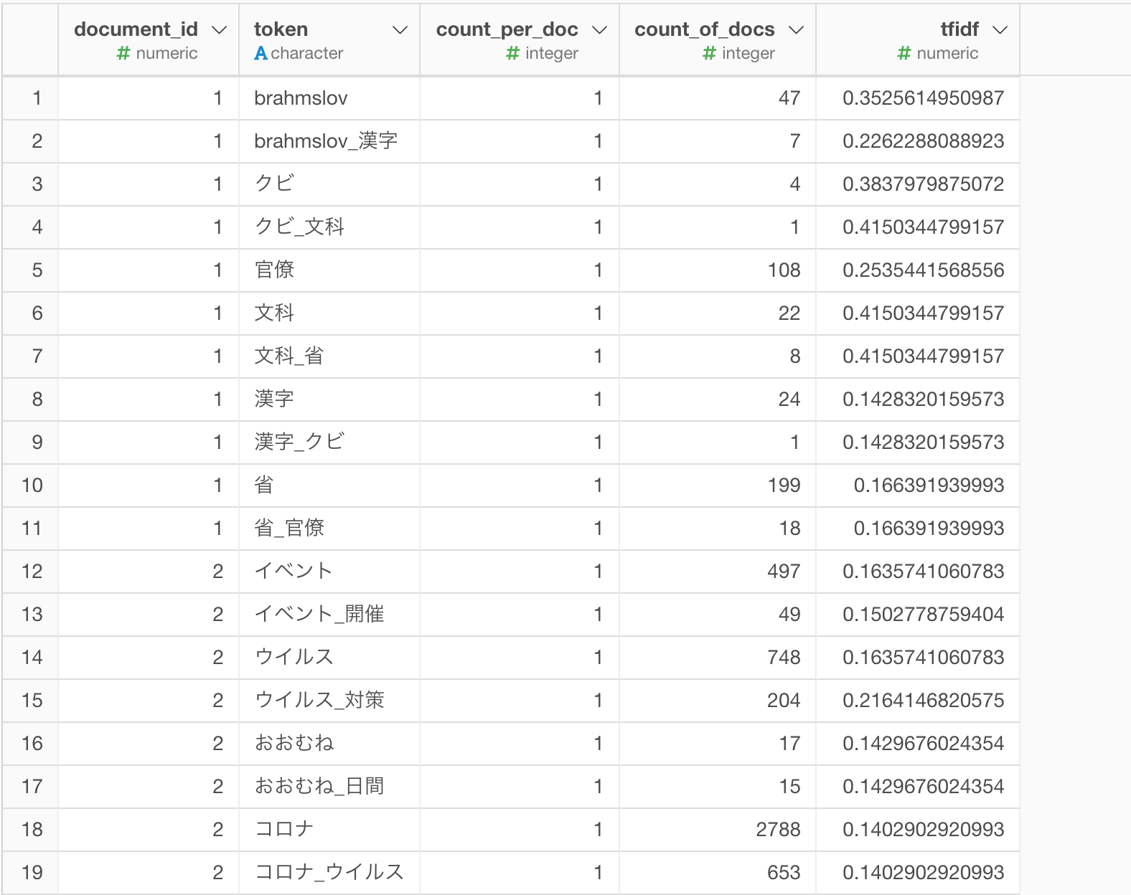1131x895 pixels.
Task: Click token cell '文科' in row 6
Action: [x=329, y=313]
